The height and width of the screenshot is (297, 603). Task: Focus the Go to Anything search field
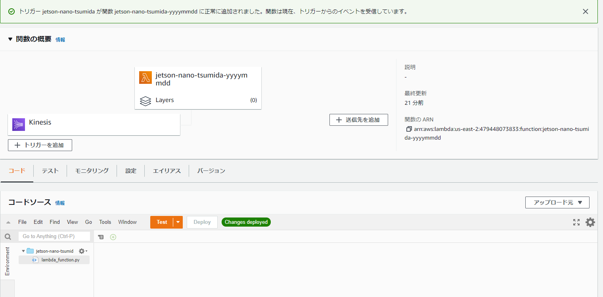(x=54, y=236)
